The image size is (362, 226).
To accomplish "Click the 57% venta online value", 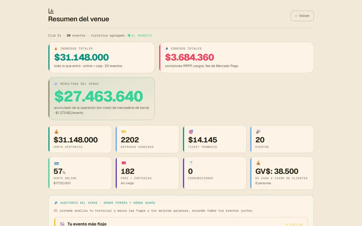I will point(60,171).
